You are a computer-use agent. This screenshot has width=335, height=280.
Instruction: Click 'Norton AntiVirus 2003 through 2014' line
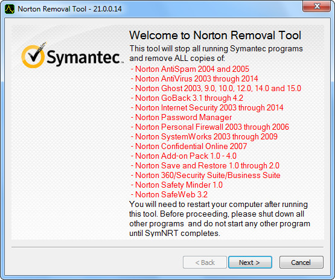coord(194,79)
